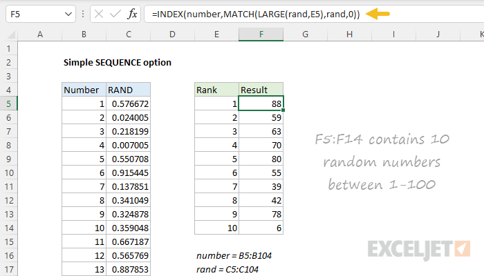This screenshot has height=276, width=484.
Task: Select column E header
Action: [x=216, y=34]
